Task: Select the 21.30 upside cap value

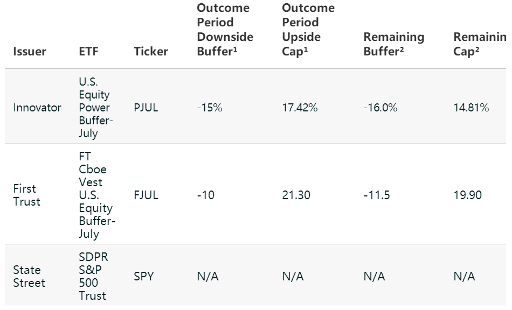Action: pyautogui.click(x=296, y=195)
